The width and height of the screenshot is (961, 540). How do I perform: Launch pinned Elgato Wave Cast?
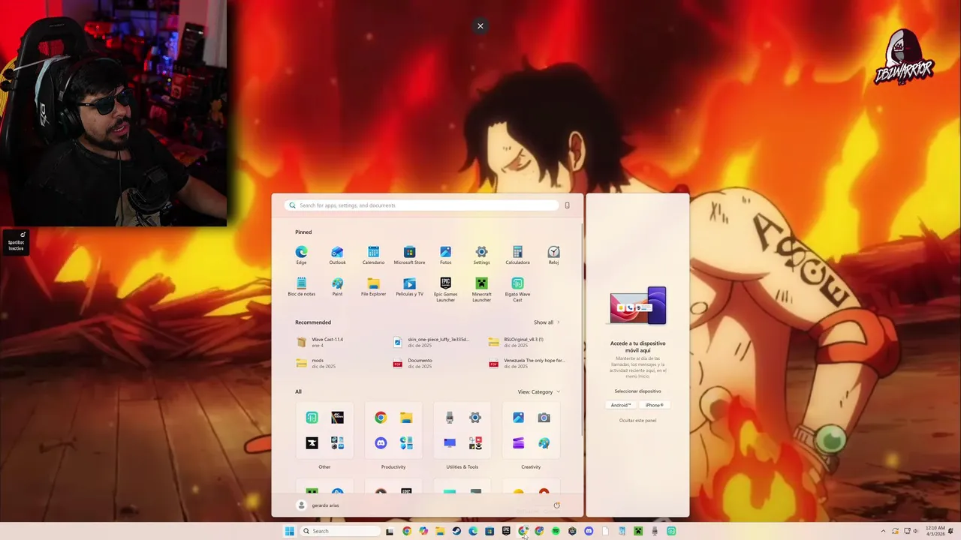coord(517,289)
